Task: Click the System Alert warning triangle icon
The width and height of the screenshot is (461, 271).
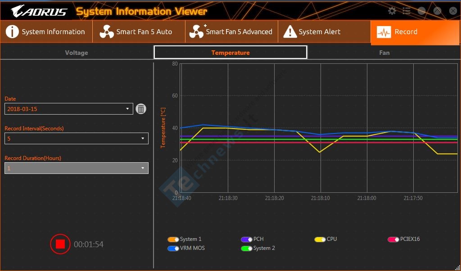Action: [x=290, y=32]
